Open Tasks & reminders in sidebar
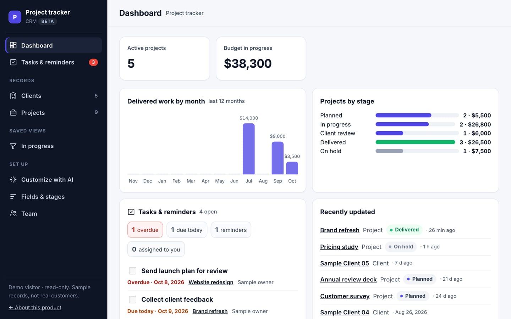The width and height of the screenshot is (511, 319). (x=54, y=62)
